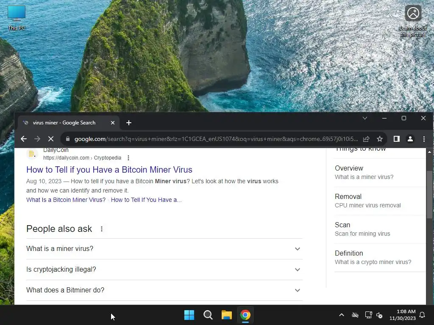Image resolution: width=434 pixels, height=325 pixels.
Task: Click the dailycoin.com Cryptopedia URL text
Action: (82, 158)
